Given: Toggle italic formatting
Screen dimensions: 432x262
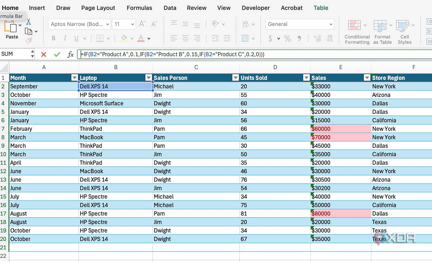Looking at the screenshot, I should (65, 39).
